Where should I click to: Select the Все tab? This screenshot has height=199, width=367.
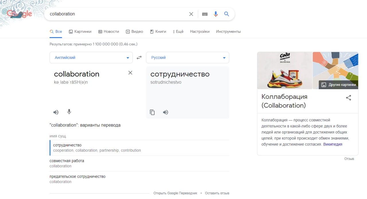pyautogui.click(x=56, y=32)
